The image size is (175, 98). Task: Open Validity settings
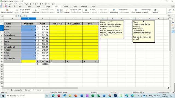(x=145, y=13)
